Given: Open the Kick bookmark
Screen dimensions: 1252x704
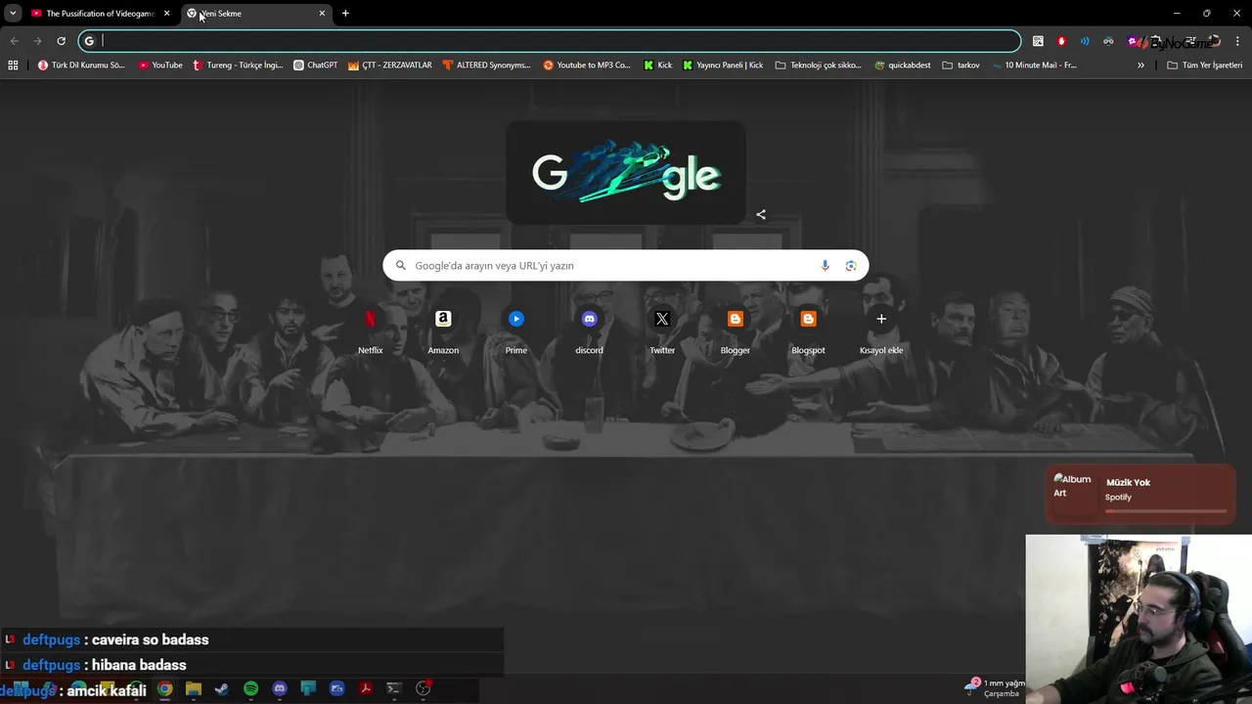Looking at the screenshot, I should (658, 66).
